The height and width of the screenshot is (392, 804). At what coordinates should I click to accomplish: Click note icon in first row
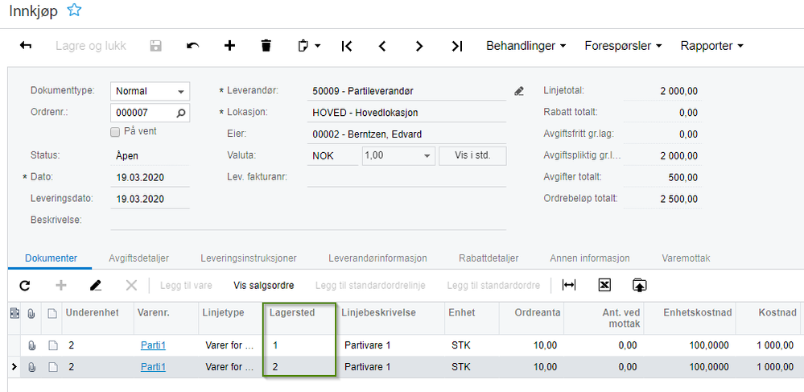click(x=52, y=346)
